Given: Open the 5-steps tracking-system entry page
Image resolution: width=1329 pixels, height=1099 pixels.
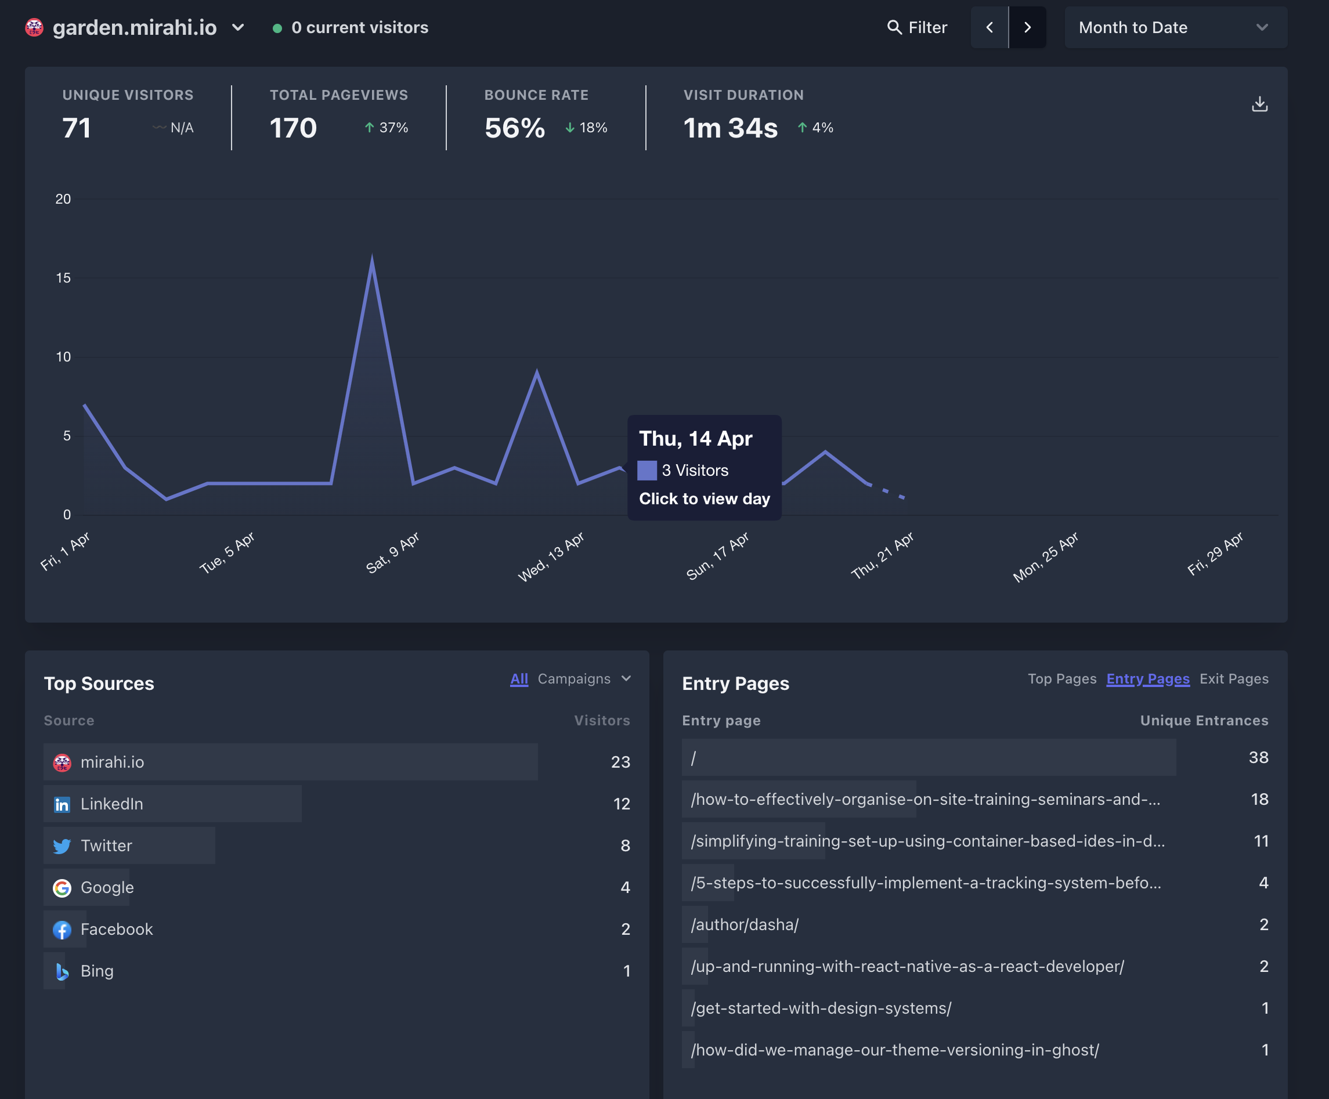Looking at the screenshot, I should (x=926, y=883).
